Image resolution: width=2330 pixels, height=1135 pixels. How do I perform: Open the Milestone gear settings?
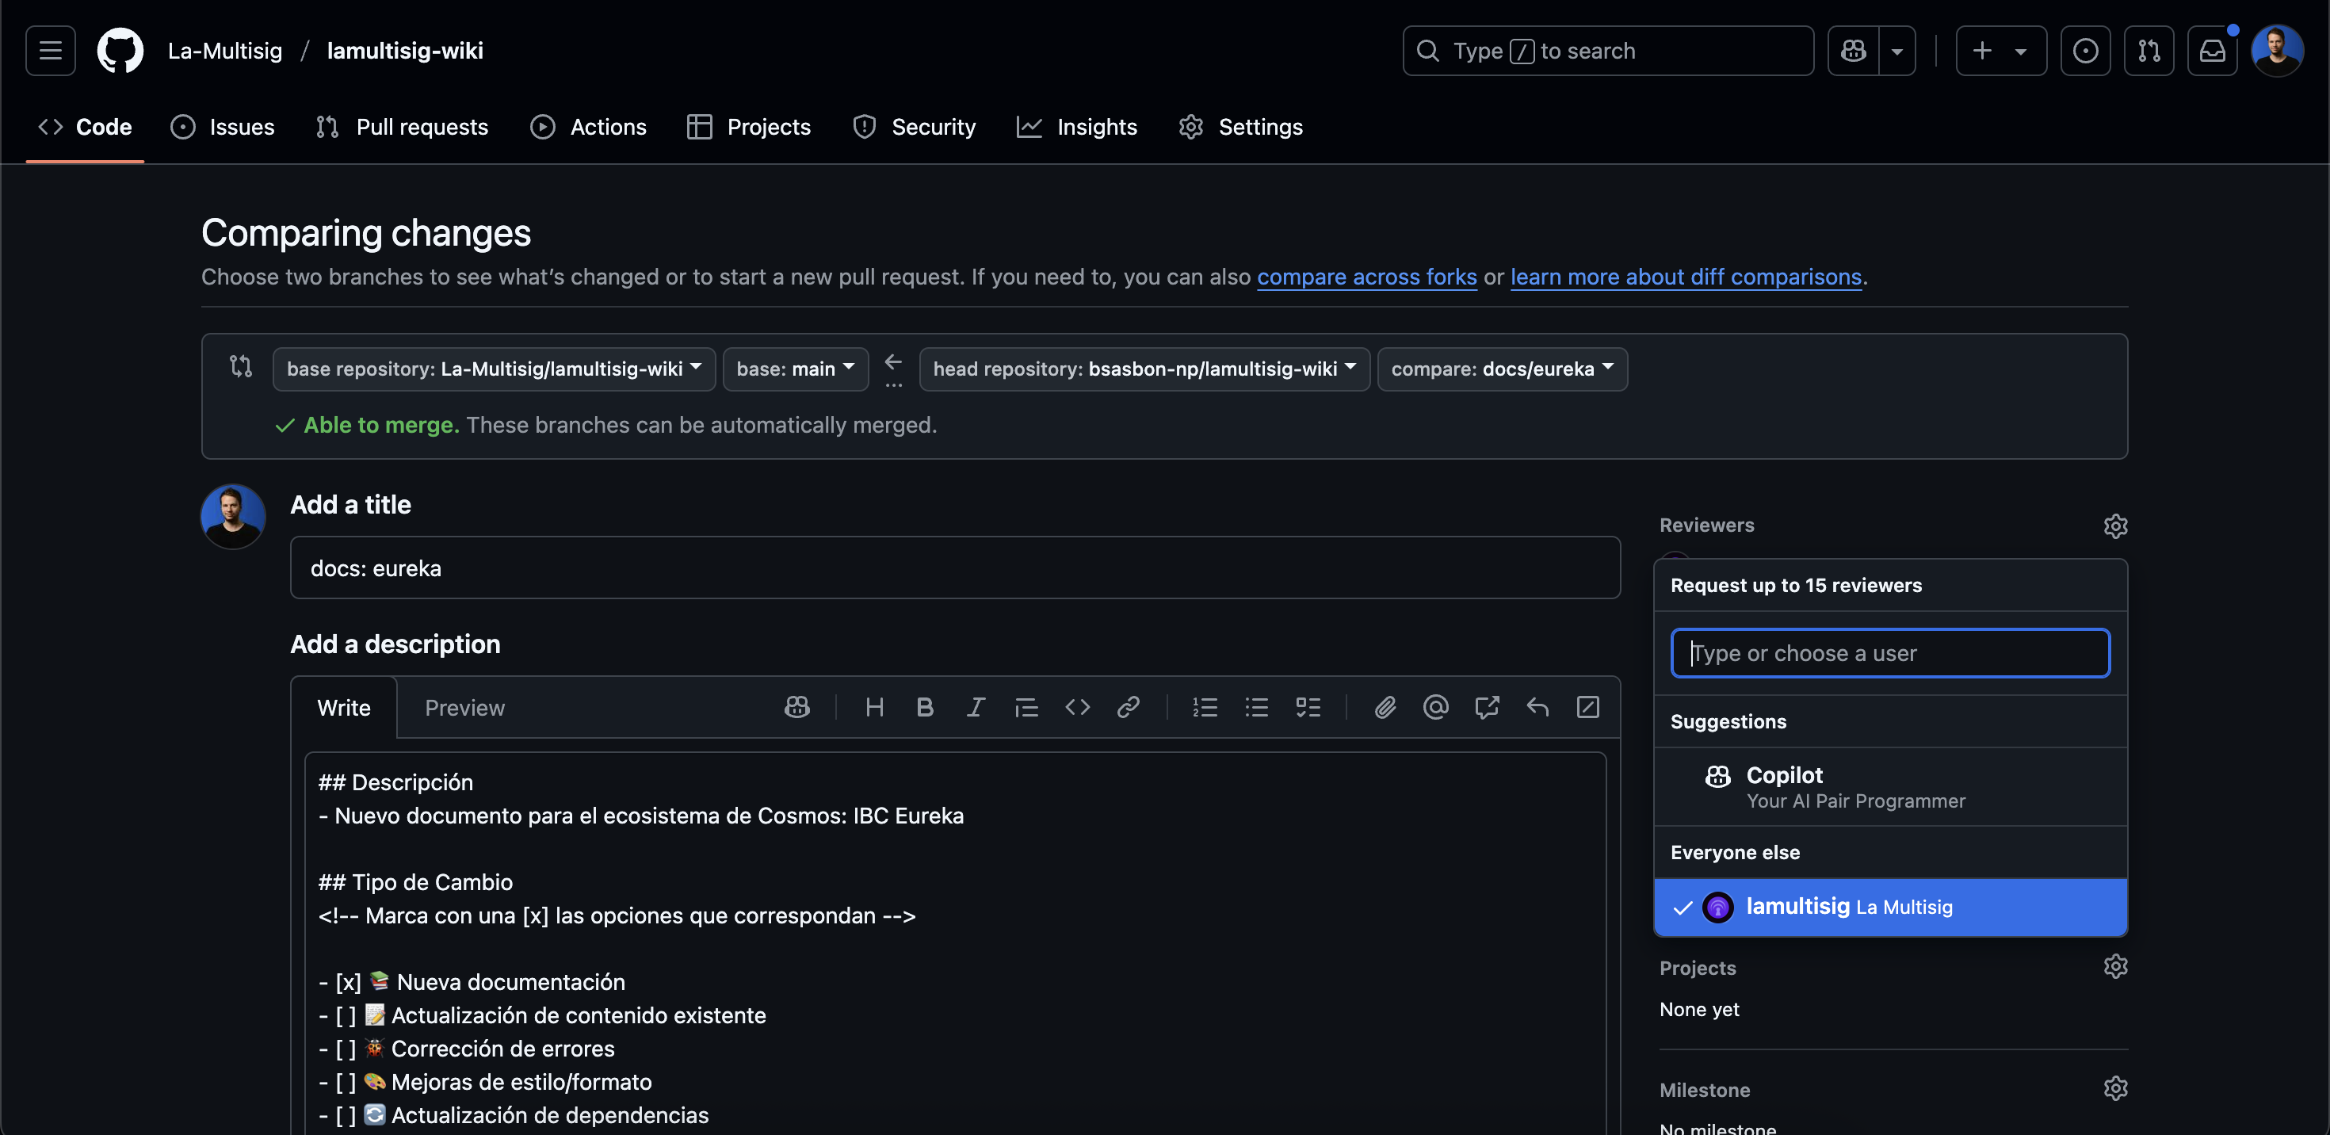tap(2114, 1088)
